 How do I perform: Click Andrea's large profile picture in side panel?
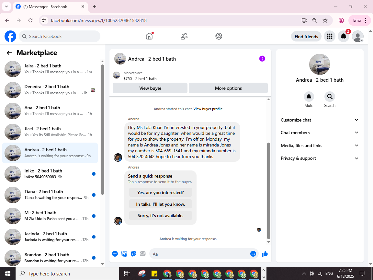click(x=320, y=64)
